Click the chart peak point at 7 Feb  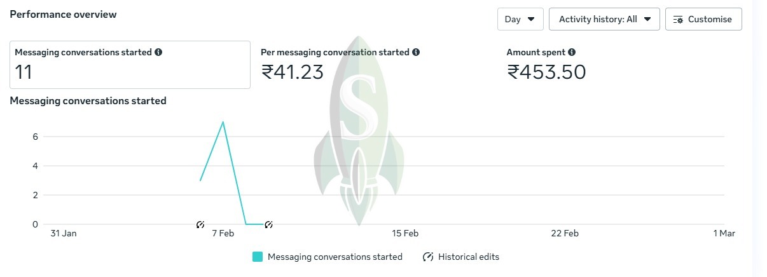point(223,121)
